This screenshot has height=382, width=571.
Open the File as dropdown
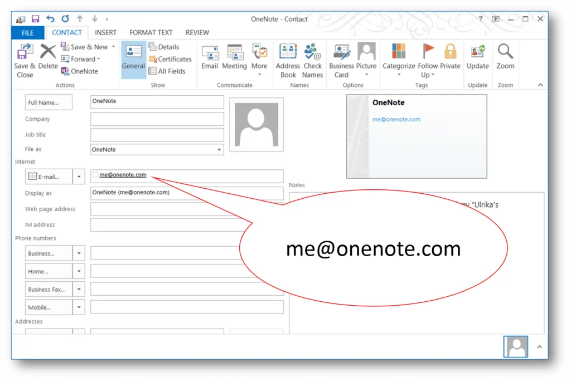point(219,149)
